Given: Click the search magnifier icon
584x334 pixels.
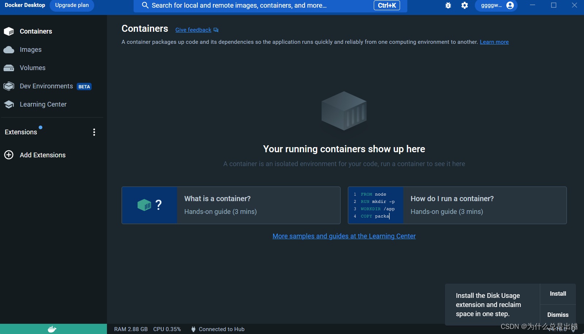Looking at the screenshot, I should click(145, 5).
